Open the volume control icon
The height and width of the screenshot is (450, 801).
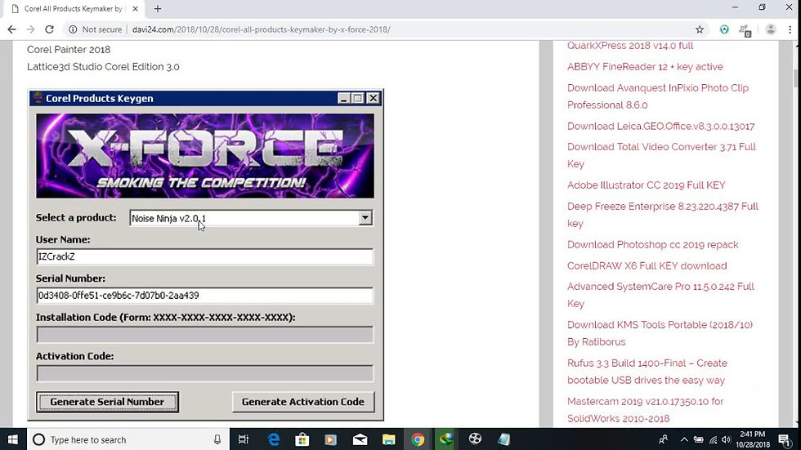[726, 439]
